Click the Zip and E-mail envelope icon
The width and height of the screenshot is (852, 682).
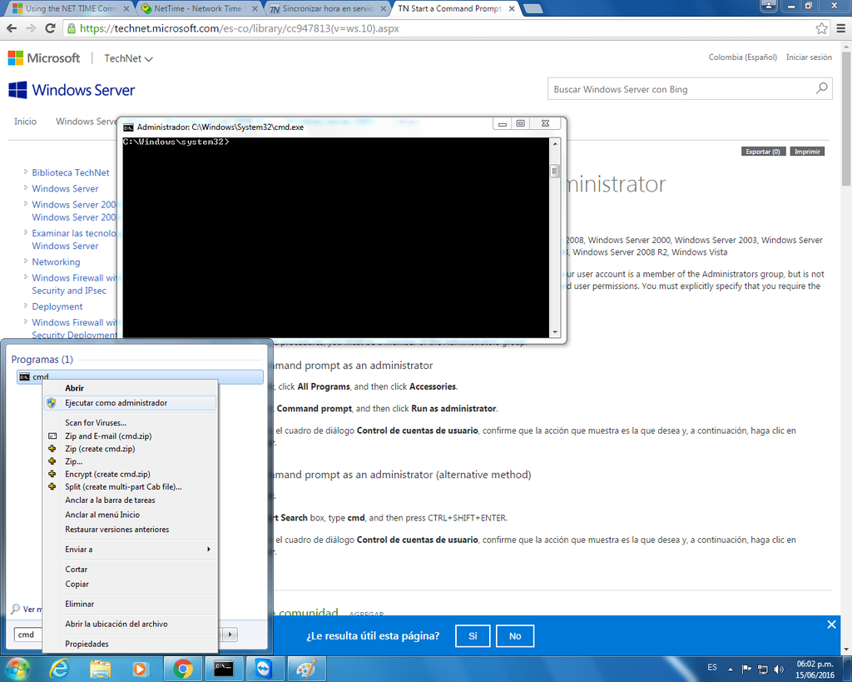pos(52,436)
